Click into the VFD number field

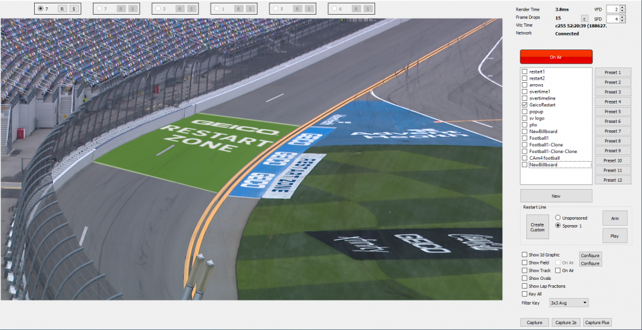pos(613,9)
